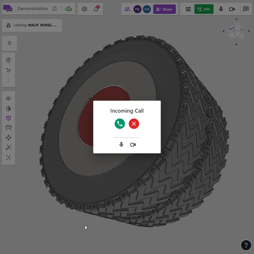Toggle the top bar microphone
The image size is (254, 254).
221,9
